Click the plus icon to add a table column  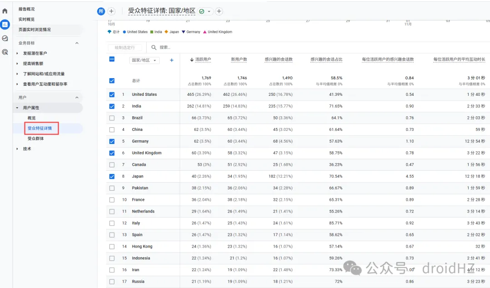point(171,60)
